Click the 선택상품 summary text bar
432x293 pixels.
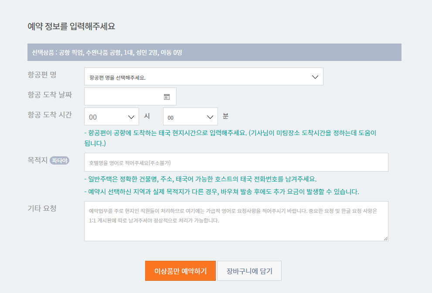pos(214,52)
